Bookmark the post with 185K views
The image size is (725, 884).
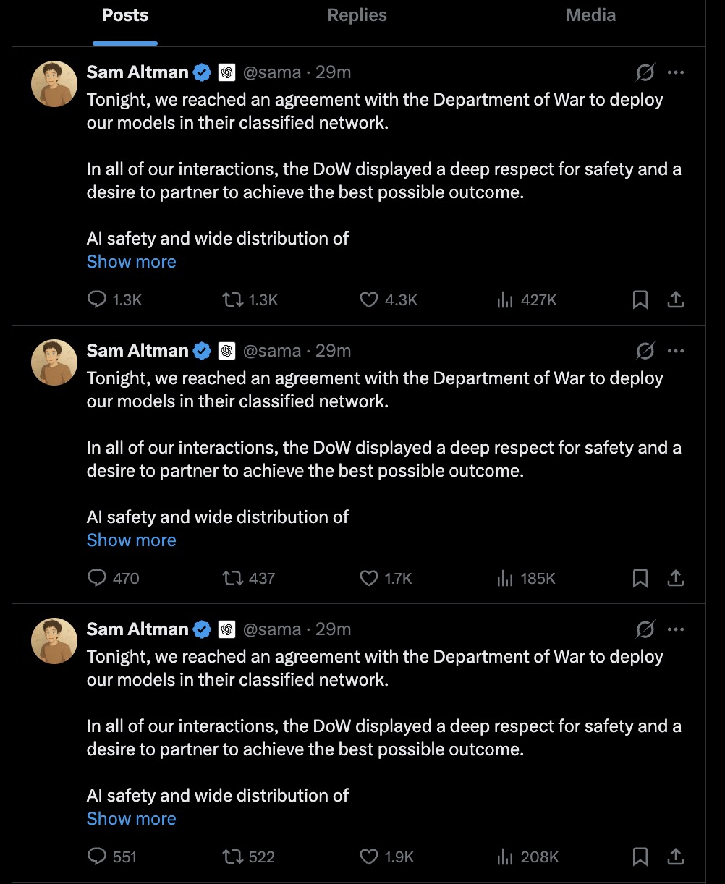coord(640,578)
